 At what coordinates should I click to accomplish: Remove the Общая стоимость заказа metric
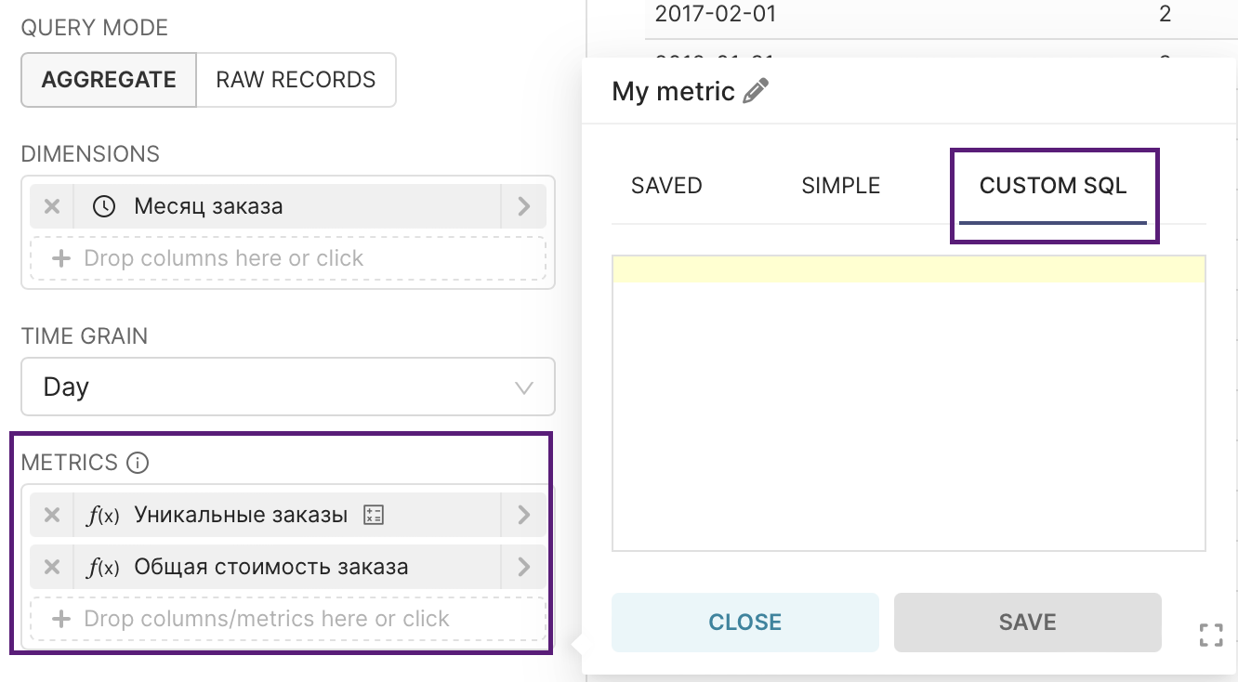(x=52, y=567)
